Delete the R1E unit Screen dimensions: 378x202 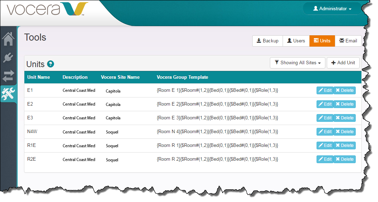pyautogui.click(x=344, y=145)
